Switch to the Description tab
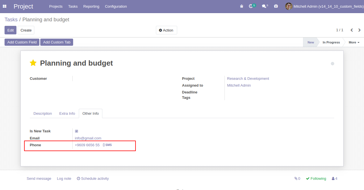364x190 pixels. (x=43, y=113)
